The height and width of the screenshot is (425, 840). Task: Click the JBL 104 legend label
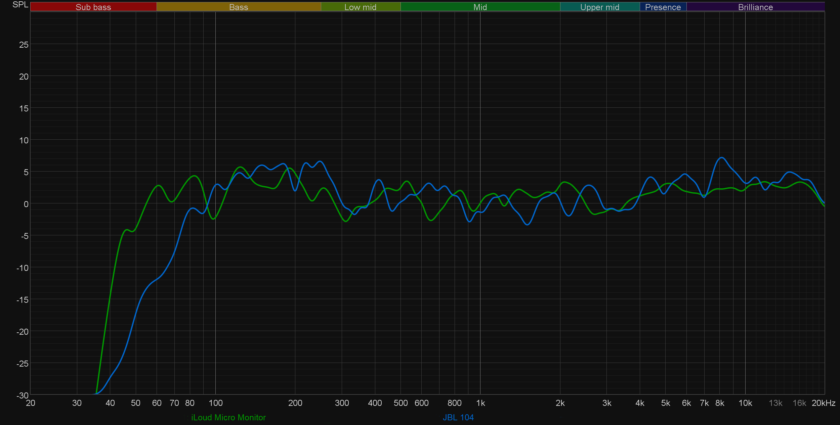[x=458, y=417]
